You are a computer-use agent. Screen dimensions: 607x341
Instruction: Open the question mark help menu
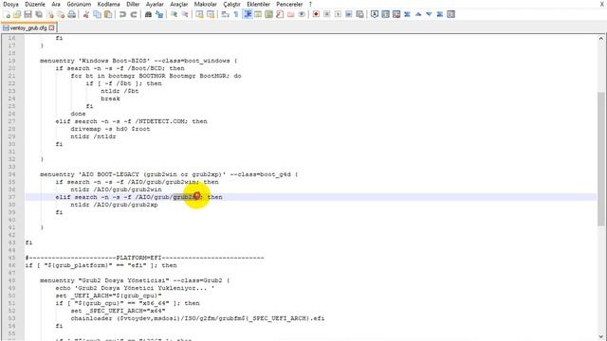click(x=310, y=4)
